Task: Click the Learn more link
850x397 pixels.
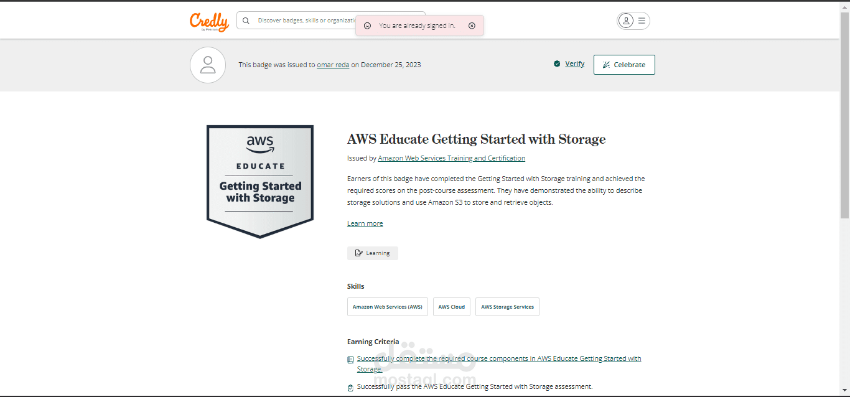Action: 365,223
